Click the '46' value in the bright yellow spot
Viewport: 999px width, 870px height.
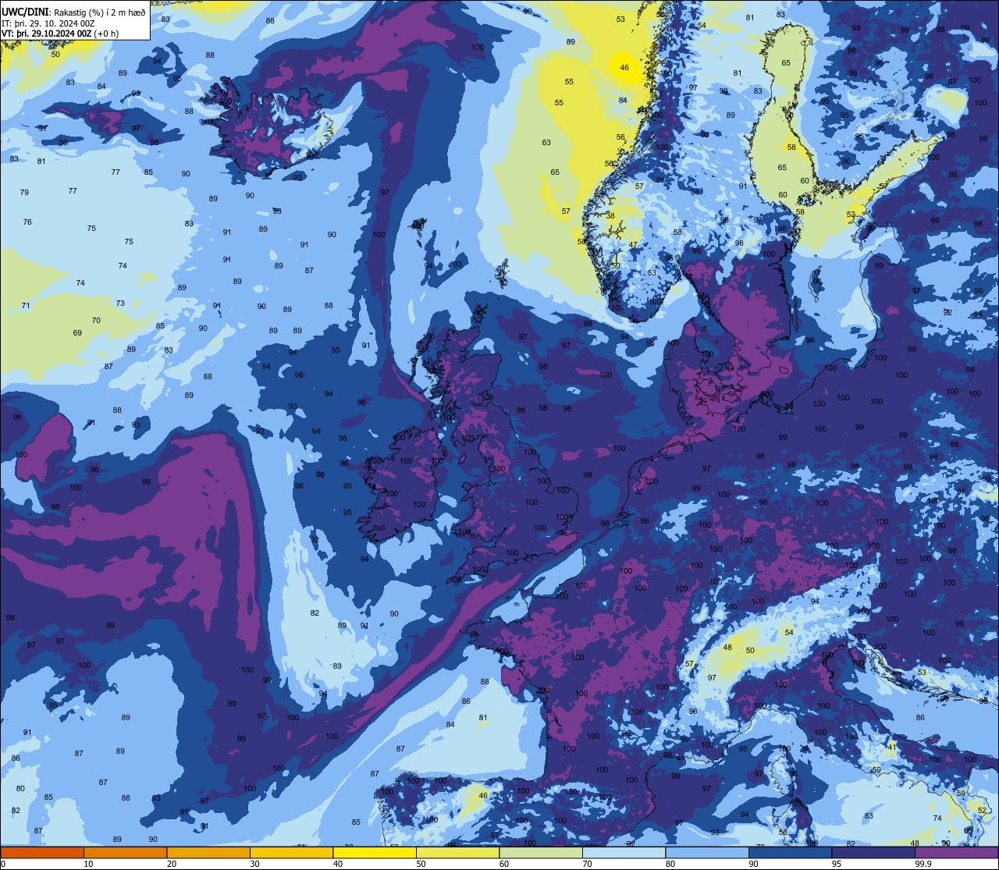pyautogui.click(x=624, y=68)
